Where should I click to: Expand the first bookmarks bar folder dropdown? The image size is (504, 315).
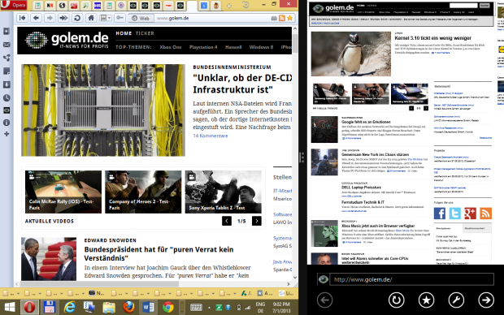[x=19, y=293]
